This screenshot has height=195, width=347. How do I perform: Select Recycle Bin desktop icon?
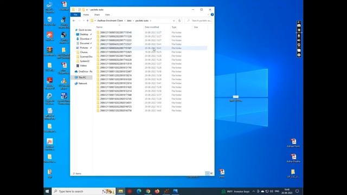pyautogui.click(x=49, y=21)
